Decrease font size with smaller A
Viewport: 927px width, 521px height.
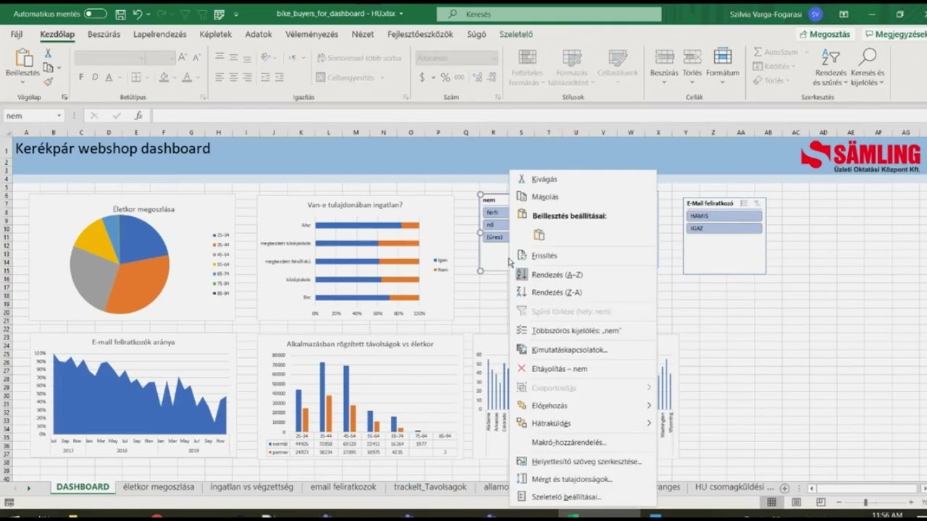(x=197, y=58)
